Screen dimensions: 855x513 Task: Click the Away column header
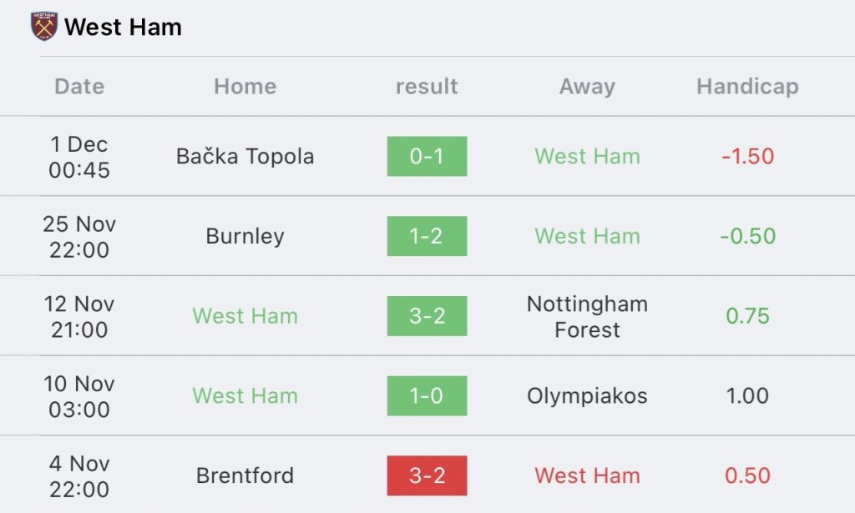[x=587, y=87]
